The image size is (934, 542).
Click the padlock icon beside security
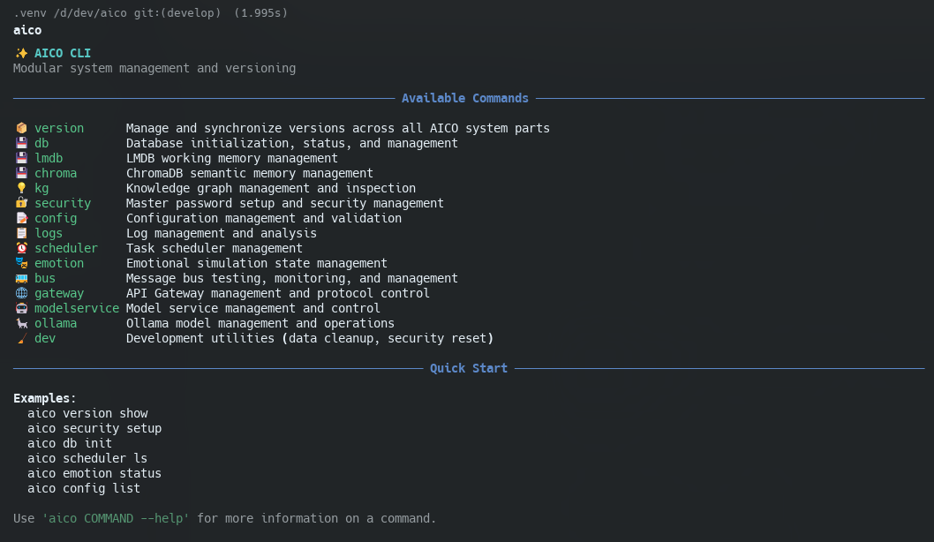click(21, 203)
